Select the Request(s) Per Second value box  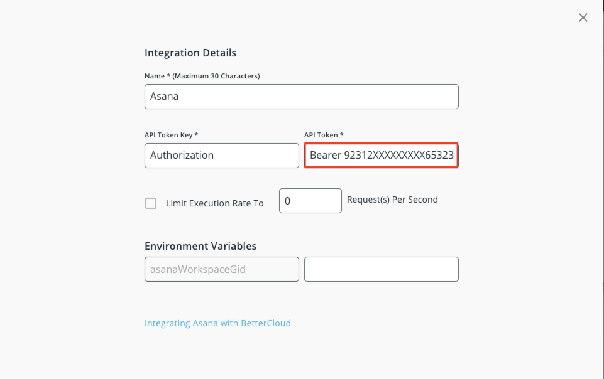(x=310, y=200)
